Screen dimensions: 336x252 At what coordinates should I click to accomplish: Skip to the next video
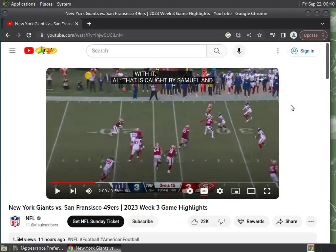[73, 191]
